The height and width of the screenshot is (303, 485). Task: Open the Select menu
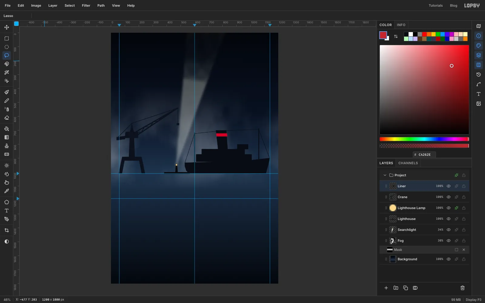[70, 5]
